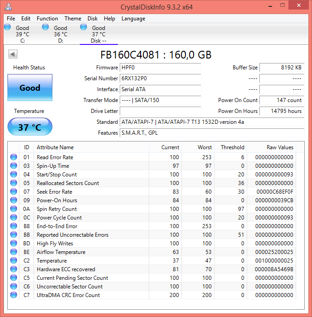The image size is (312, 317).
Task: Click the Current column header
Action: point(165,147)
